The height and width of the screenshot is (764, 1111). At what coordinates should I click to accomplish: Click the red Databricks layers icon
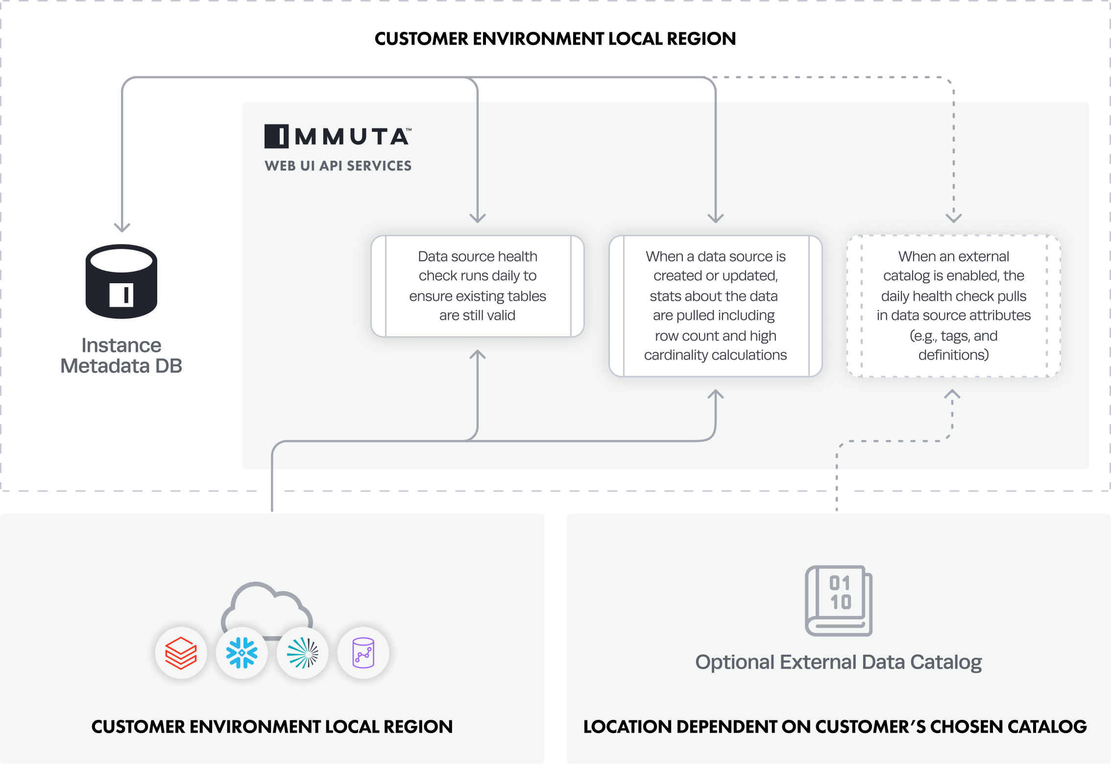pyautogui.click(x=181, y=653)
